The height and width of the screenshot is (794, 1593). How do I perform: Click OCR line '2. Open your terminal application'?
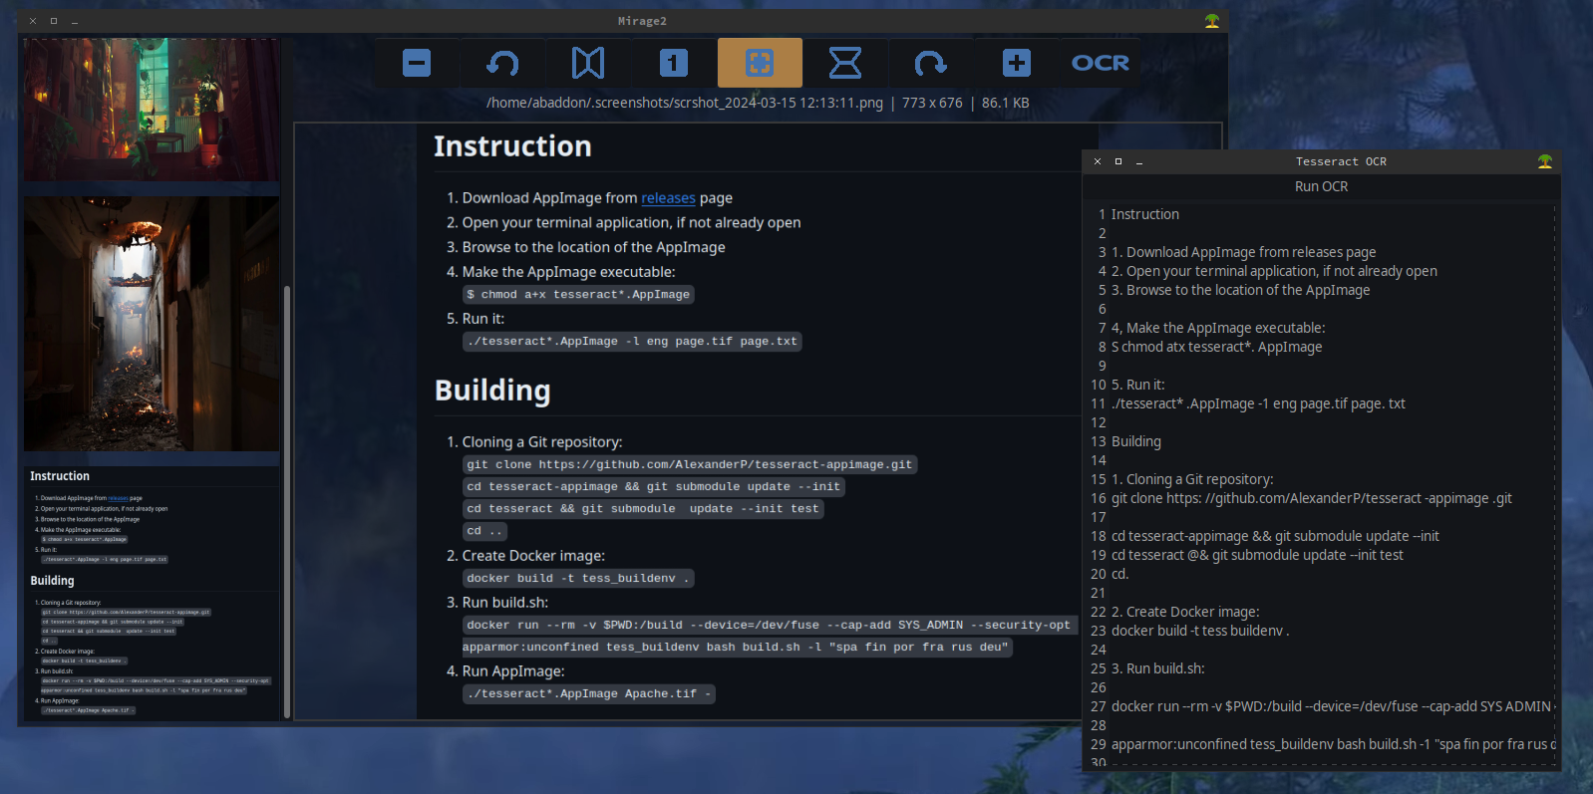tap(1274, 271)
